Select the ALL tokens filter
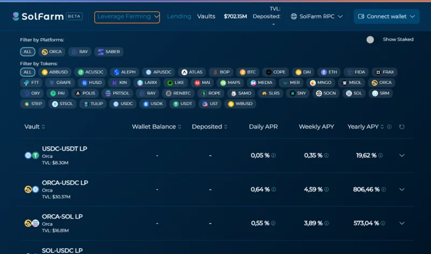This screenshot has width=431, height=254. click(x=27, y=72)
